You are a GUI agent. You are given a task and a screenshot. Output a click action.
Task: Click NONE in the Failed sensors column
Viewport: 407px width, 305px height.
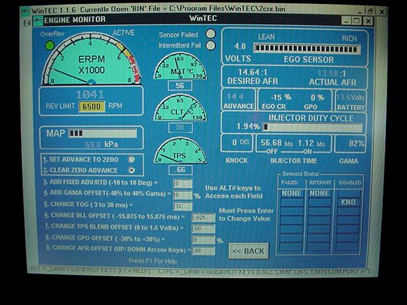tap(291, 193)
